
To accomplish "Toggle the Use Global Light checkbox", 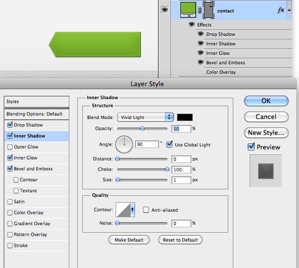I will coord(169,144).
